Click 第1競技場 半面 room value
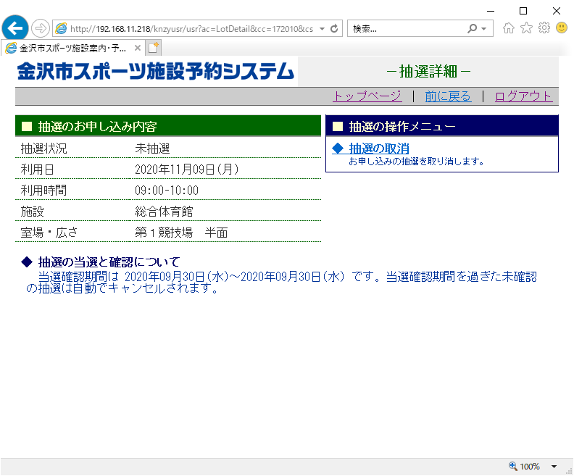This screenshot has width=574, height=476. coord(181,233)
